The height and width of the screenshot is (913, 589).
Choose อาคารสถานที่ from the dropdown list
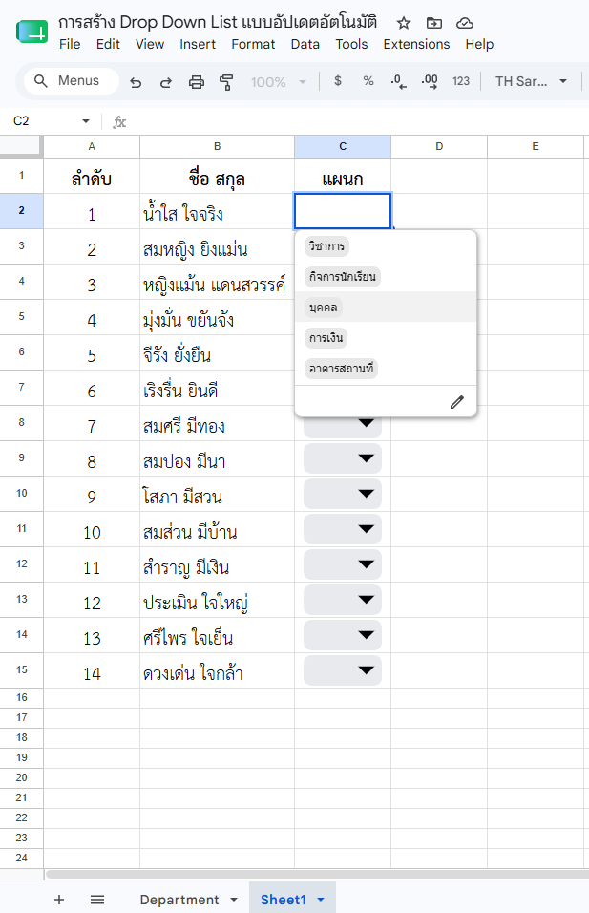click(x=341, y=369)
